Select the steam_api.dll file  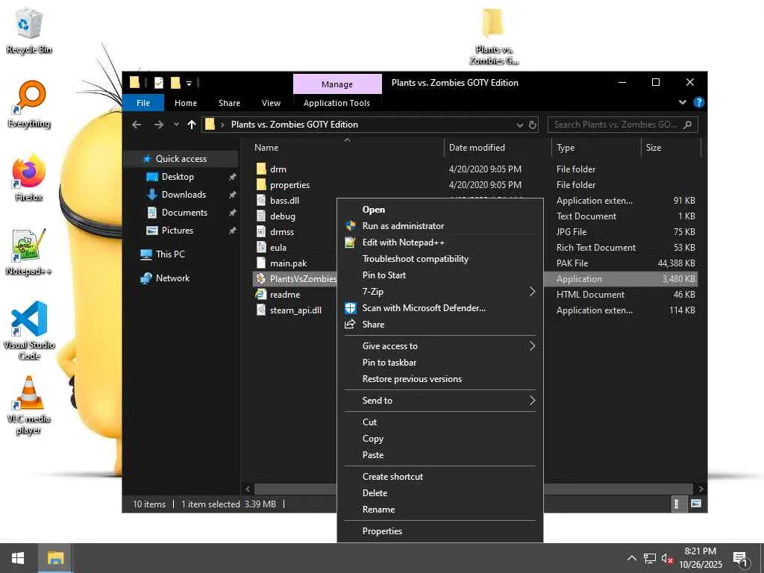point(295,310)
